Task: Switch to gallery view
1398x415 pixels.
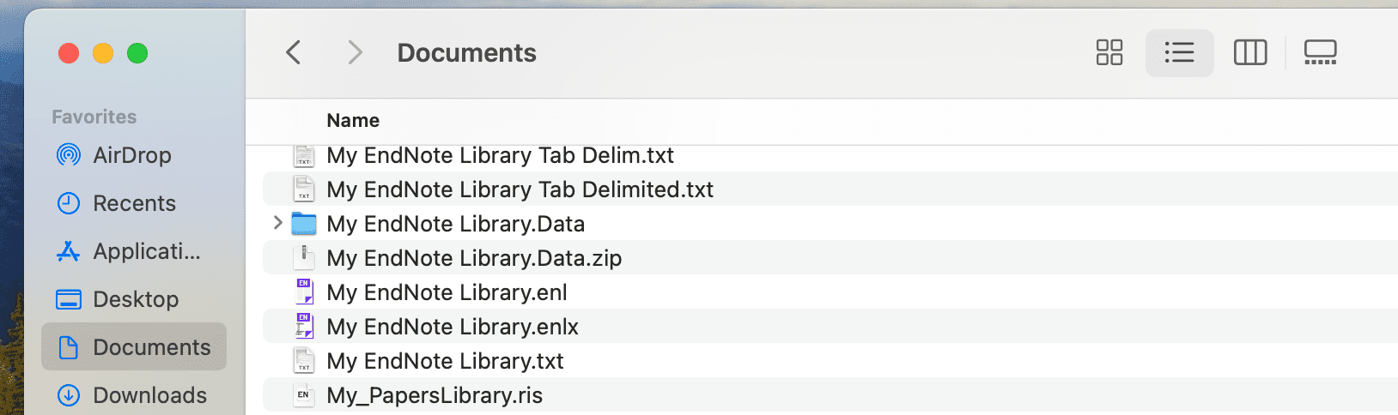Action: click(x=1320, y=52)
